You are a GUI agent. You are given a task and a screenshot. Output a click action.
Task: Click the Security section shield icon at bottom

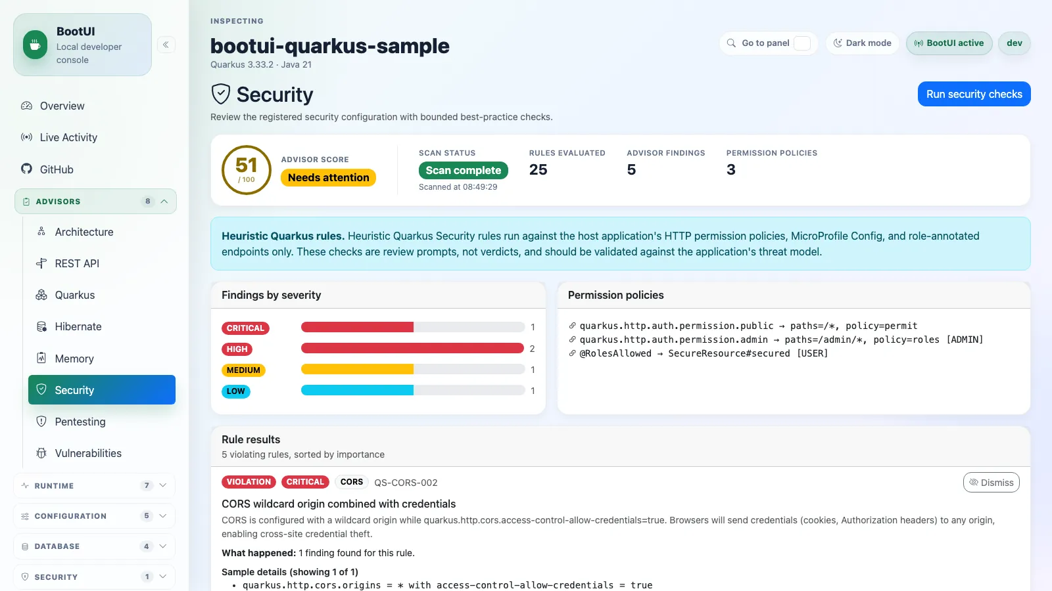(x=25, y=577)
